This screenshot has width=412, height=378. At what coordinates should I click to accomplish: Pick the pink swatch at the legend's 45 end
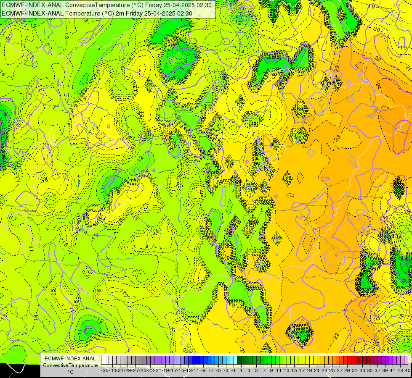tap(406, 360)
